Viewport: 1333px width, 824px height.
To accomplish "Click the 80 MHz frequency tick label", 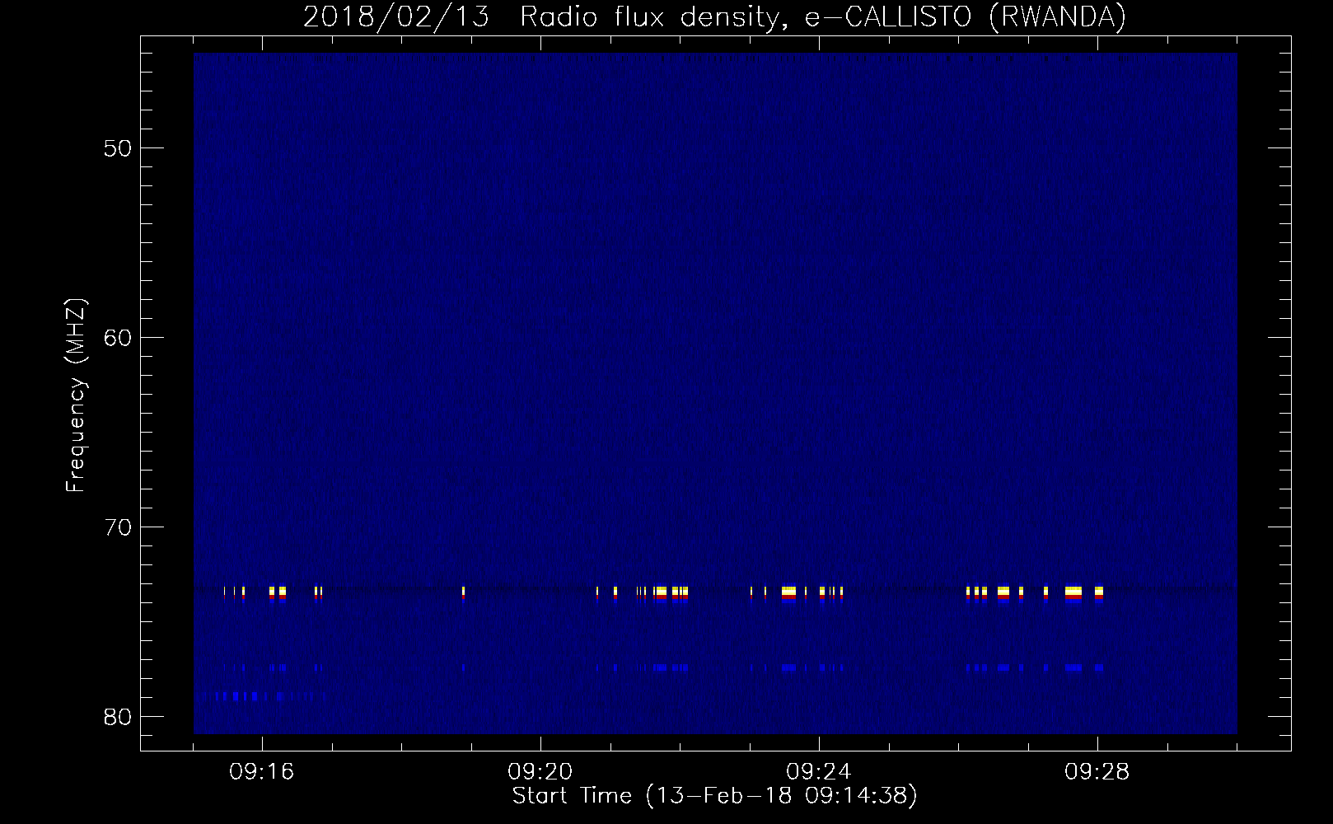I will pyautogui.click(x=119, y=717).
